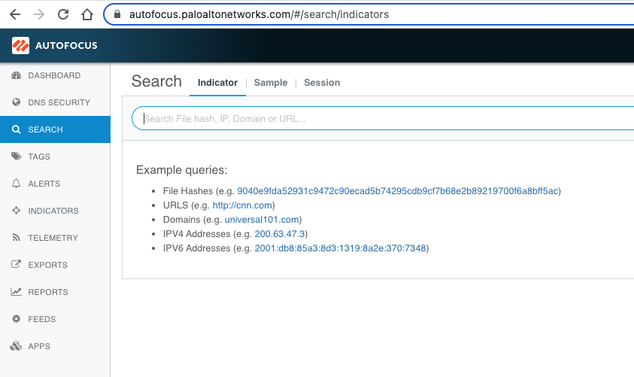Focus the file hash/IP/domain search field
Viewport: 634px width, 377px height.
383,119
